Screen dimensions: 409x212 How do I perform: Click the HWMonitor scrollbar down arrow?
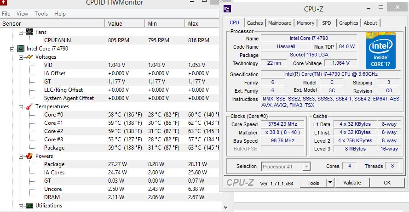click(226, 207)
